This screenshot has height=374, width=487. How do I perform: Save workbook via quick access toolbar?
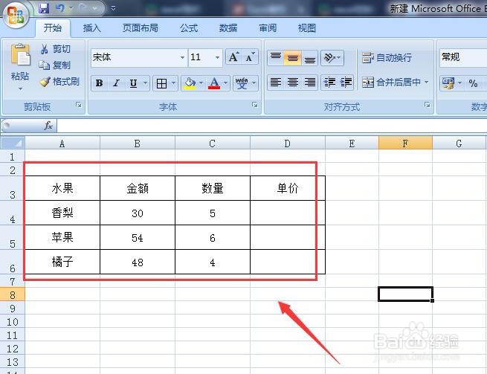(x=44, y=8)
